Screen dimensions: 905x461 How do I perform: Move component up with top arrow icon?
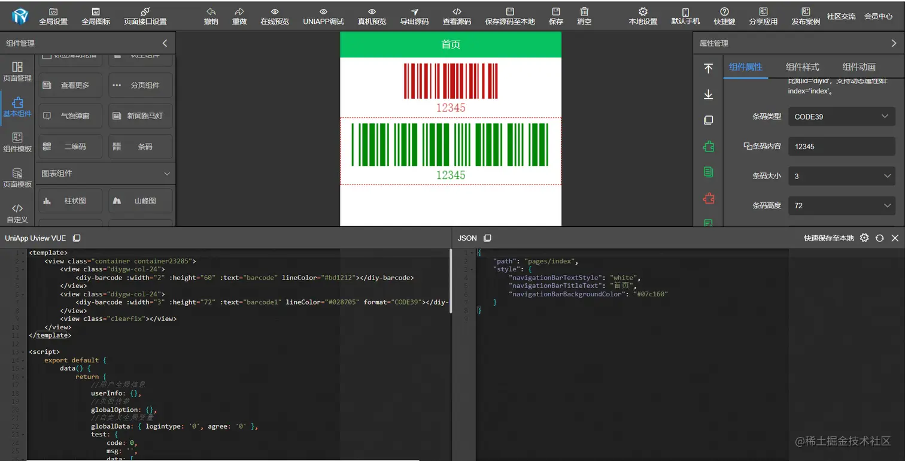coord(708,69)
